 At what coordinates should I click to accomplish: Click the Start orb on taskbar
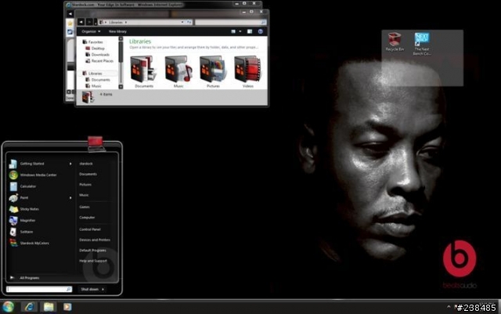coord(8,307)
